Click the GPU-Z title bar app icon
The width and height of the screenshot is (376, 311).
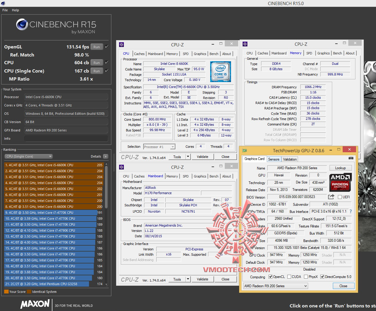point(245,150)
